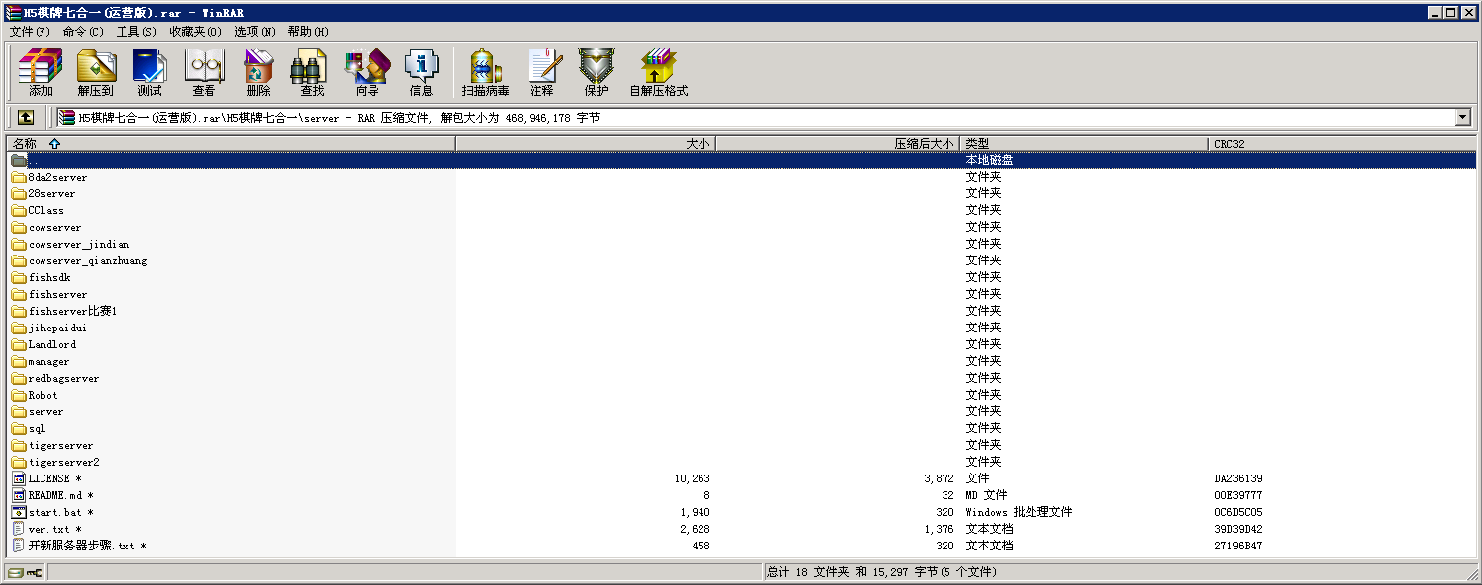This screenshot has width=1482, height=585.
Task: Select the start.bat file
Action: pyautogui.click(x=54, y=512)
